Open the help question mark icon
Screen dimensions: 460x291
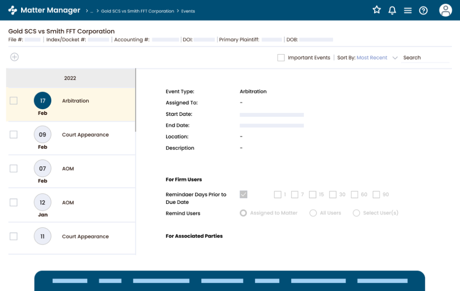tap(423, 11)
